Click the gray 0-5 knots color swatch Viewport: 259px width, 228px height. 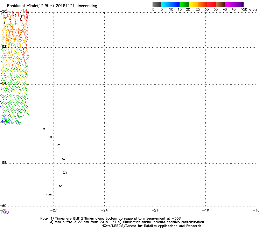click(157, 4)
